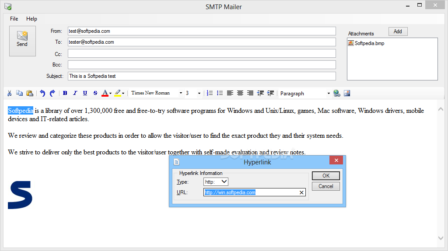Viewport: 448px width, 251px height.
Task: Apply the red font color
Action: point(105,93)
